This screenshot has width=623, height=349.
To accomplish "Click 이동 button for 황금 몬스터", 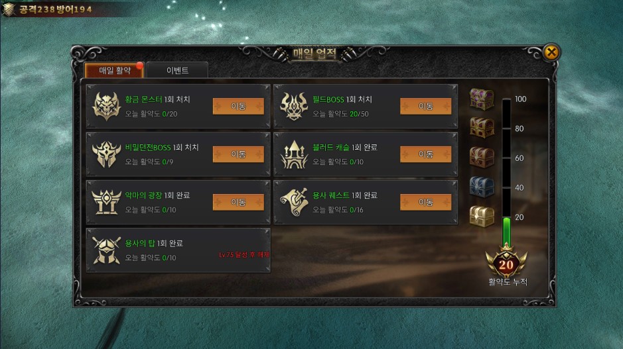I will coord(238,106).
